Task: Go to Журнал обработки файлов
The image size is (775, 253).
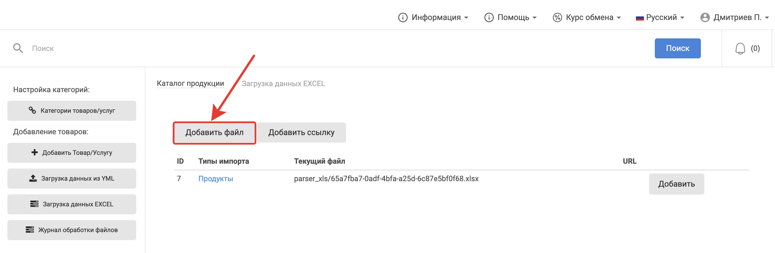Action: [x=72, y=230]
